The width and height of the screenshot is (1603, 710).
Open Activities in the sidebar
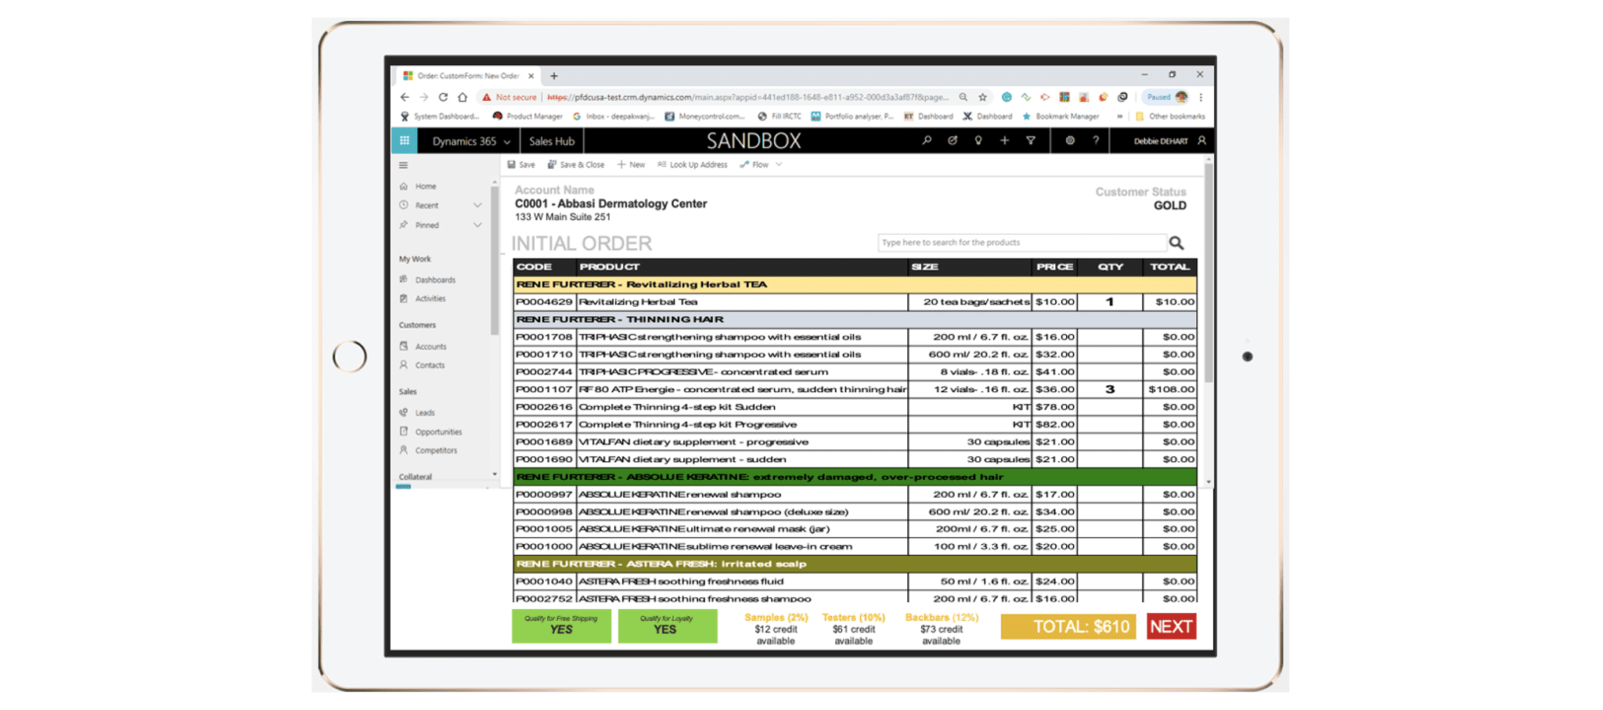coord(430,298)
